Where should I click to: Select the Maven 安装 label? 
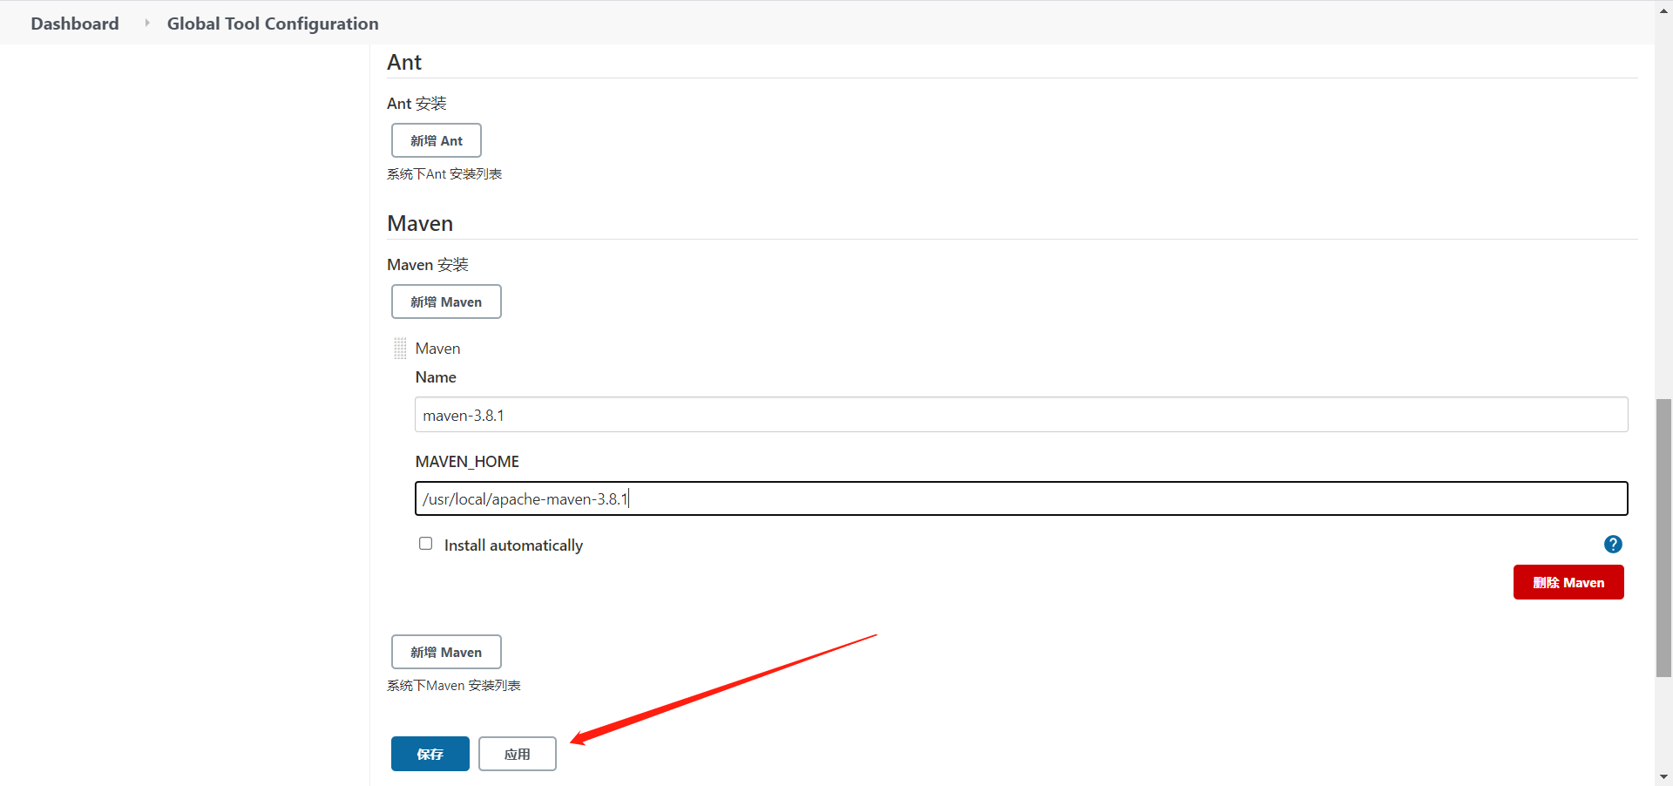coord(428,265)
